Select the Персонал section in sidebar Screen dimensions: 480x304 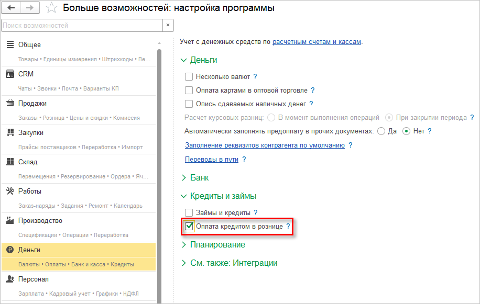(x=34, y=279)
